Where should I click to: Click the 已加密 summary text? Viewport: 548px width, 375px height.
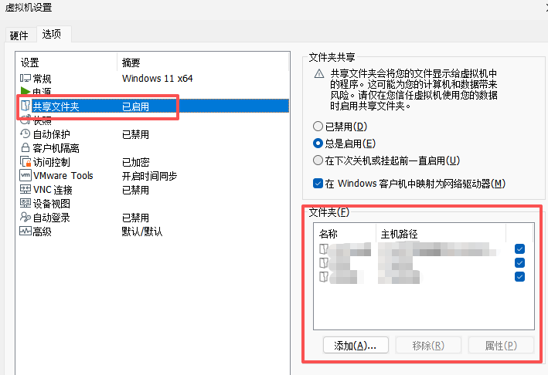[135, 162]
